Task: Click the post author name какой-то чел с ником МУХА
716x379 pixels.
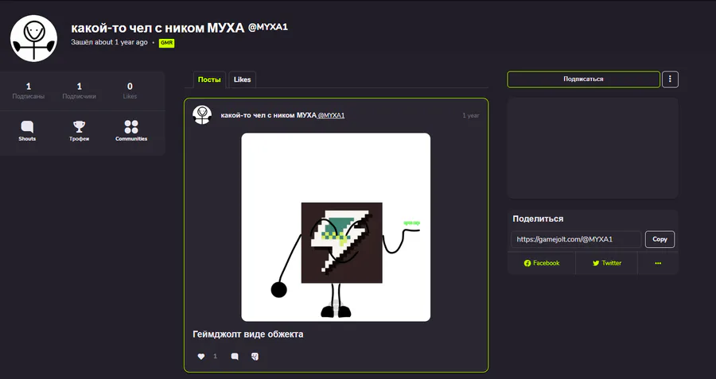Action: (x=268, y=115)
